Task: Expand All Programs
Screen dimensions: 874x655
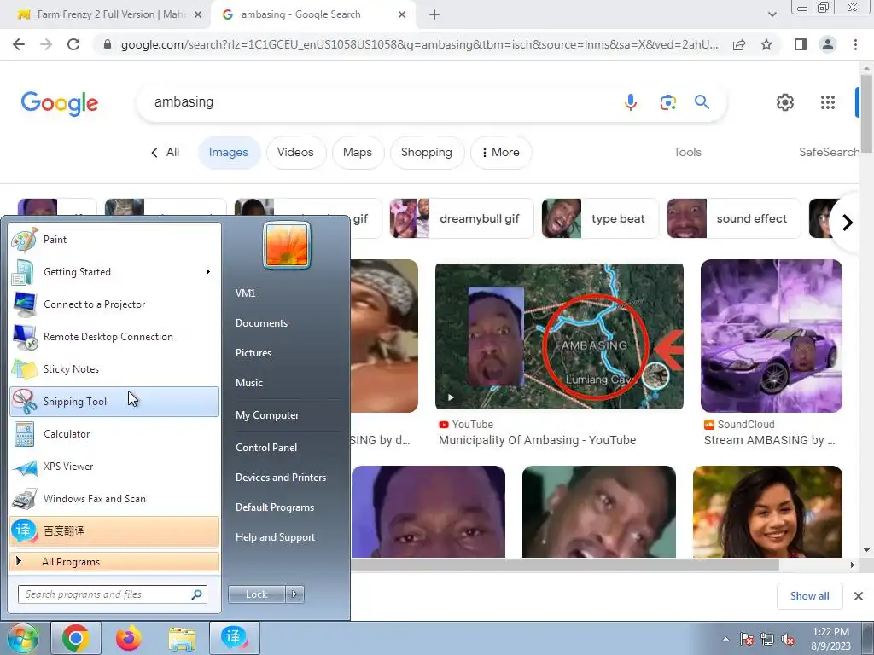Action: coord(114,561)
